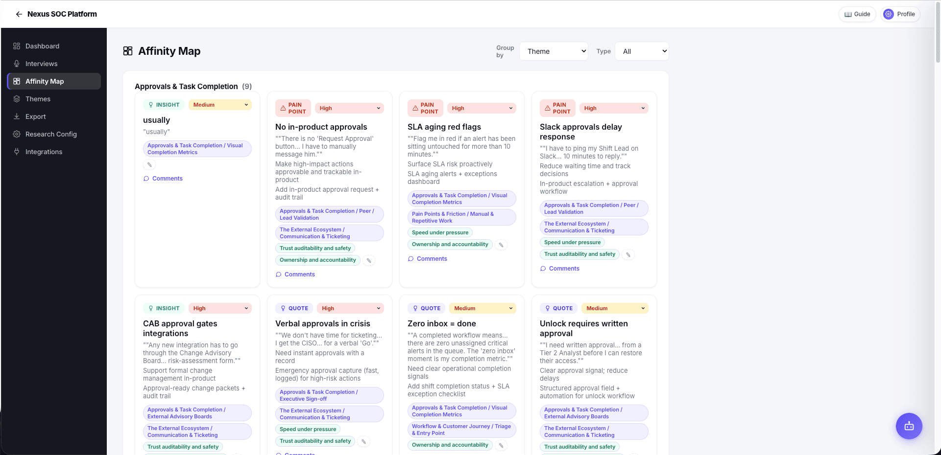Open Comments on the 'usually' card
The image size is (941, 455).
pos(163,179)
